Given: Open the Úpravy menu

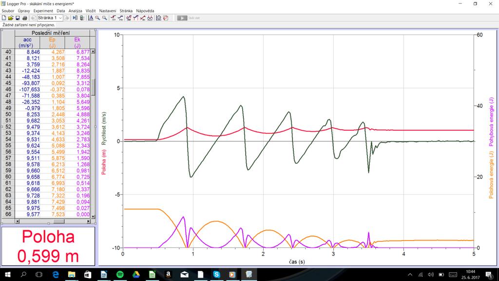Looking at the screenshot, I should click(x=24, y=11).
